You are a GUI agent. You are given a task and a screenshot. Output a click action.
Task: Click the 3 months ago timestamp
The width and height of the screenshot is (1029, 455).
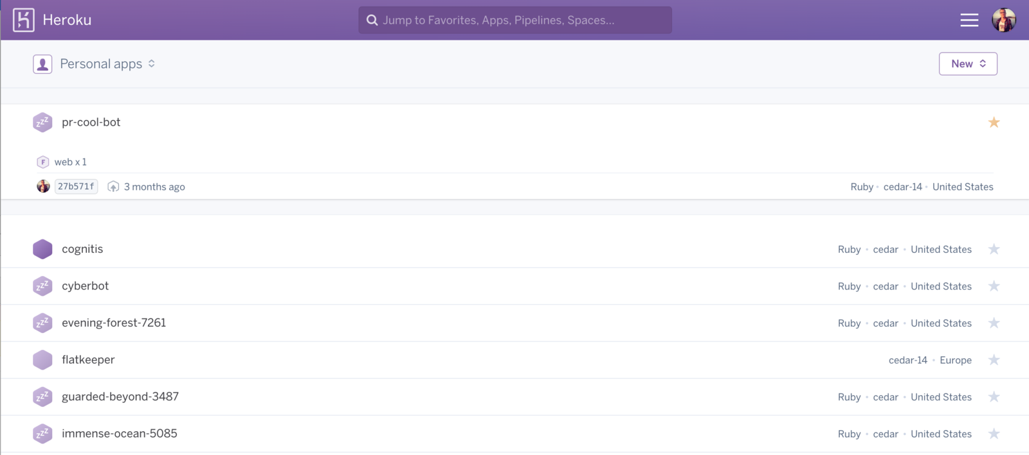(x=154, y=187)
